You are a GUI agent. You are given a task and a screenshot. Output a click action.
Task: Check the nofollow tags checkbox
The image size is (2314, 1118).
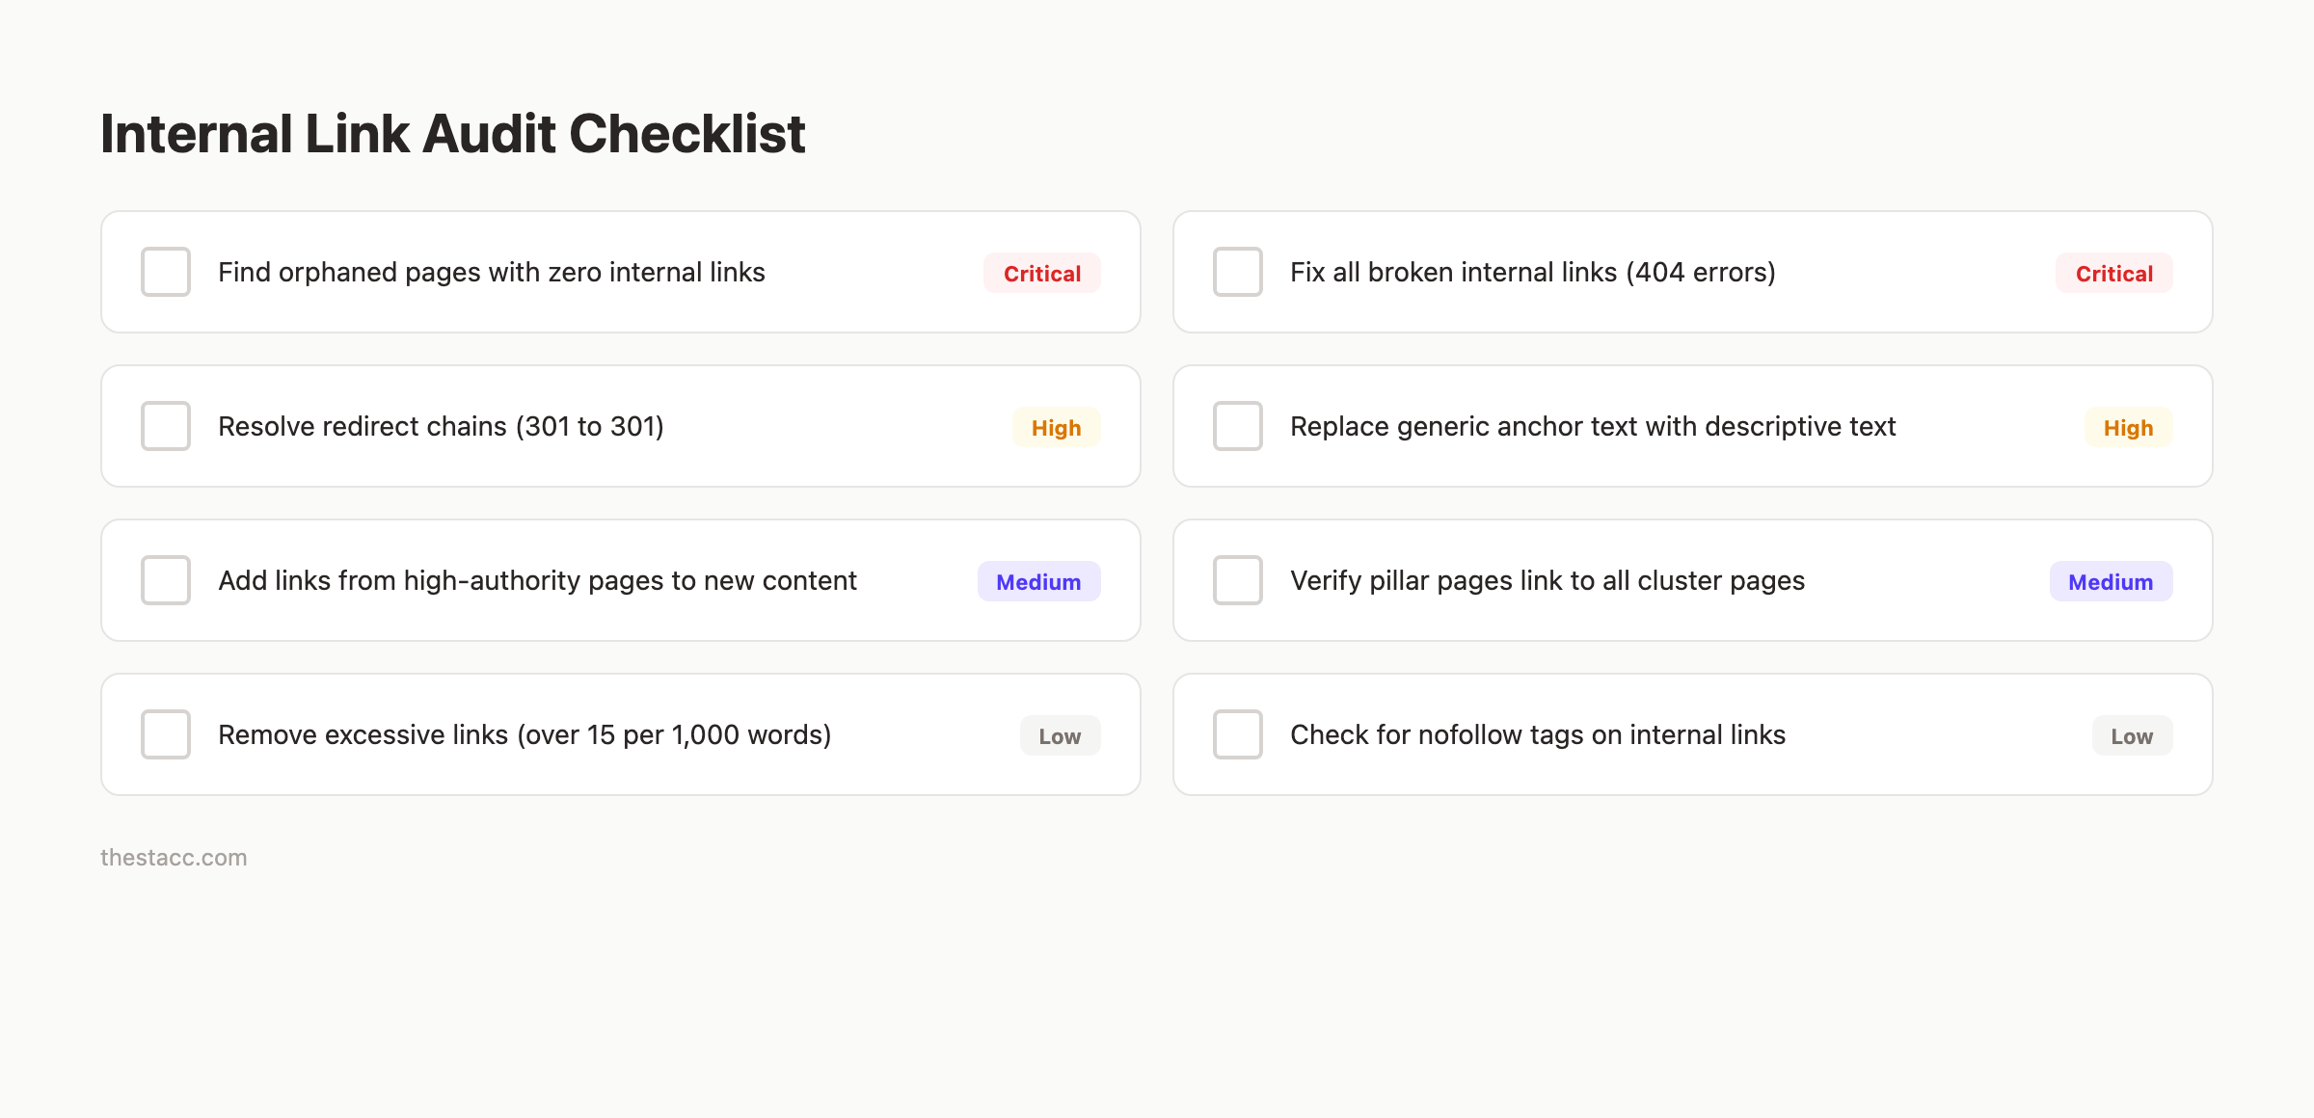(1238, 734)
